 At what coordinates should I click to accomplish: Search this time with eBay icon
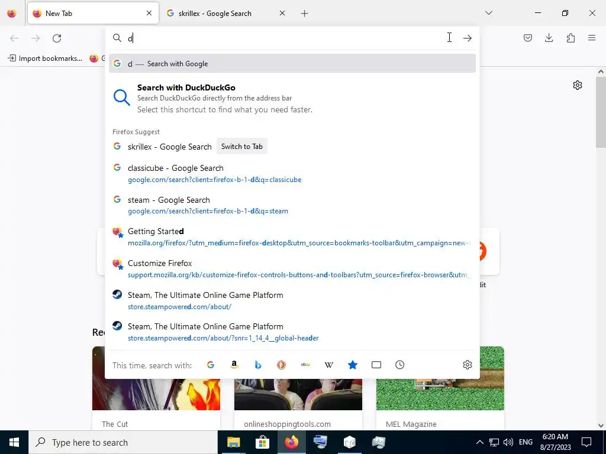[305, 365]
